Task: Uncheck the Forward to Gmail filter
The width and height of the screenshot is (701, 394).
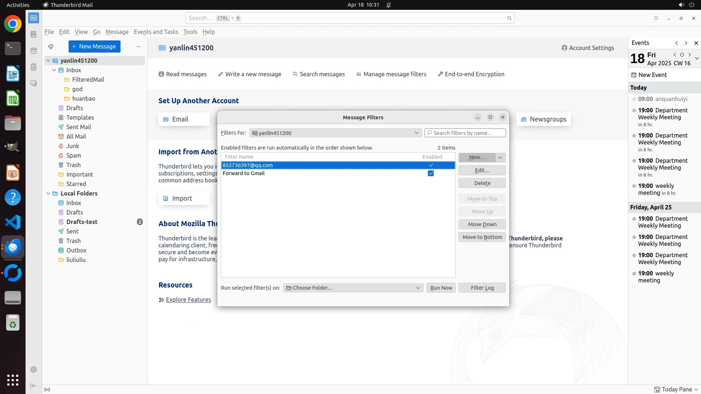Action: pyautogui.click(x=431, y=173)
